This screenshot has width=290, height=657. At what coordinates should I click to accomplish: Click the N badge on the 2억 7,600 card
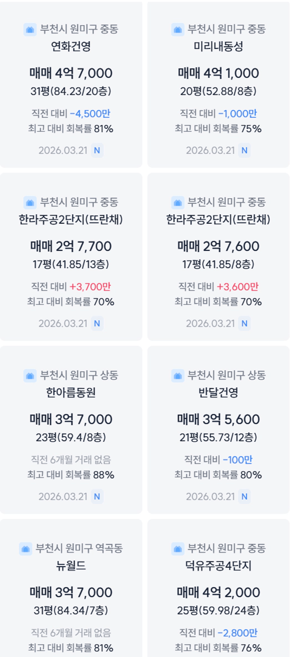tap(244, 323)
